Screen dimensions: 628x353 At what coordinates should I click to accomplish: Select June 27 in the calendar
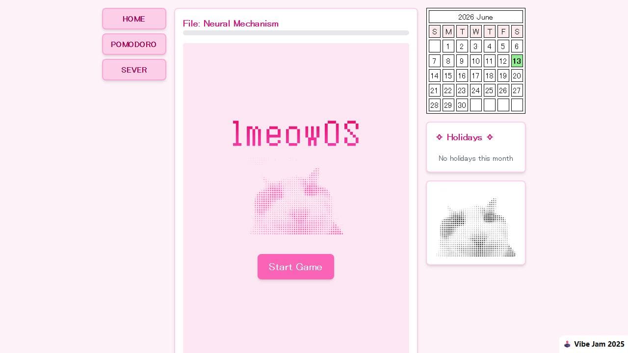coord(517,90)
